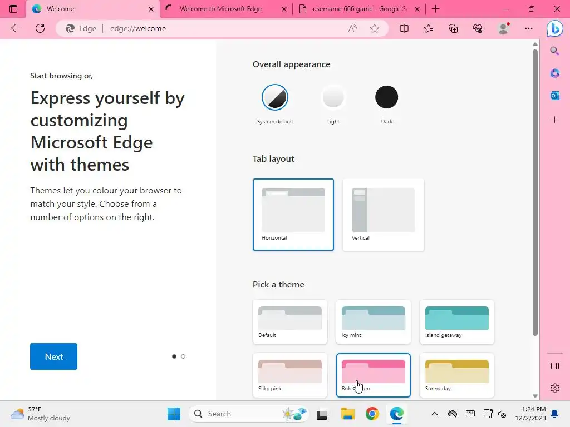
Task: Pick the Island getaway theme
Action: (457, 322)
